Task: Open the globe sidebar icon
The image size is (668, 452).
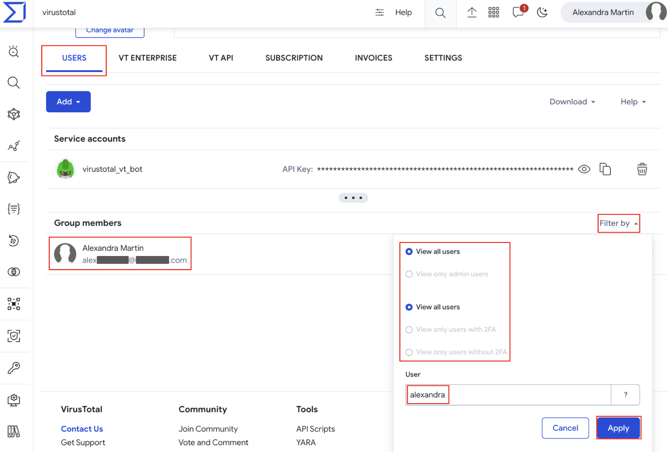Action: pos(14,272)
